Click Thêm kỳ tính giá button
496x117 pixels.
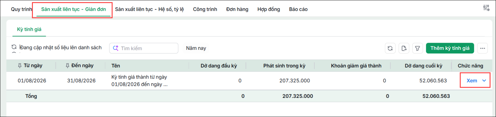click(450, 48)
